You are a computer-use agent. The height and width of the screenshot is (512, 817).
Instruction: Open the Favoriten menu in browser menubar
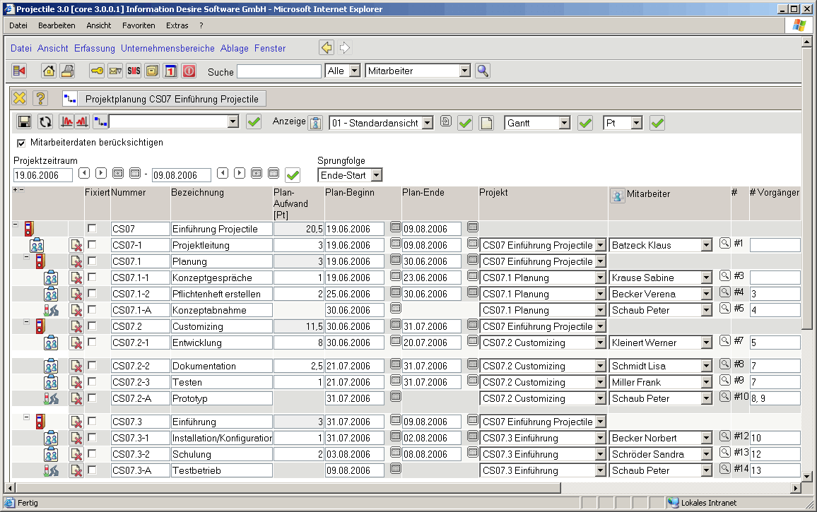tap(139, 25)
